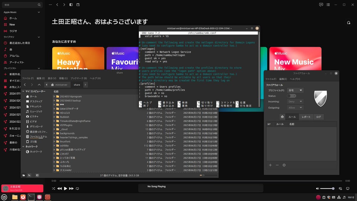Click the search magnifier icon in the music sidebar

[39, 5]
